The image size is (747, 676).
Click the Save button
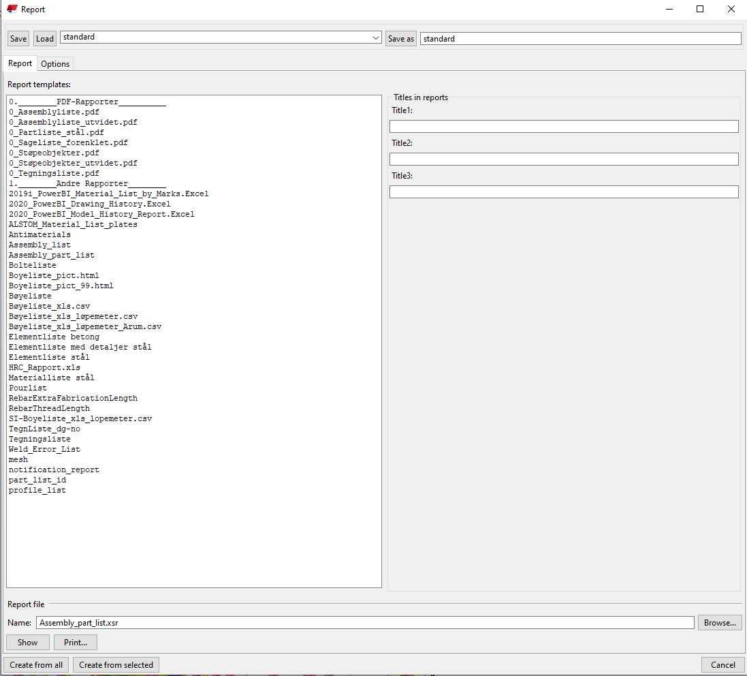[18, 39]
